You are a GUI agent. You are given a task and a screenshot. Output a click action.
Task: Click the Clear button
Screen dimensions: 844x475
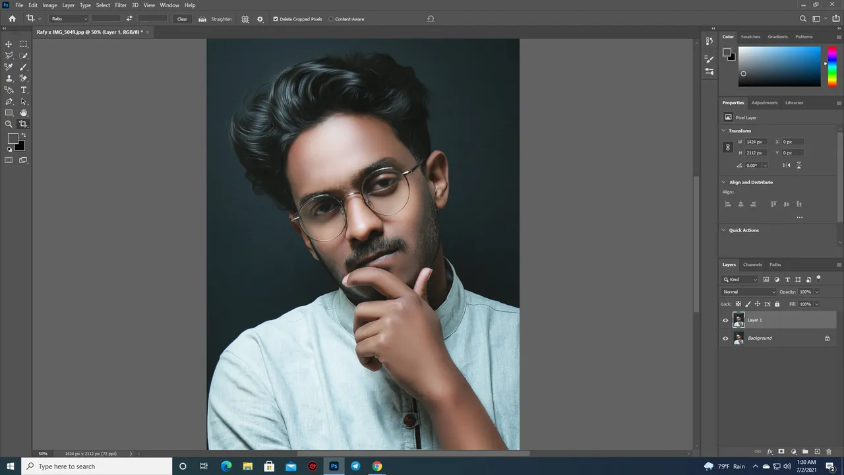pyautogui.click(x=182, y=19)
